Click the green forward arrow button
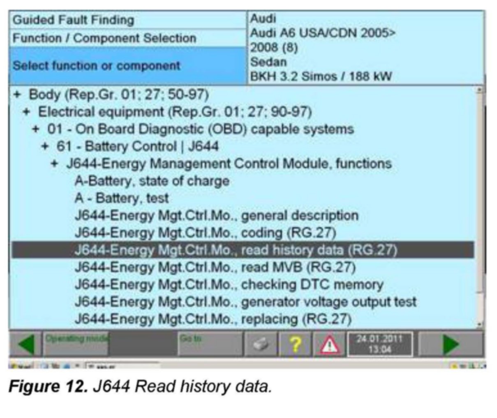497x418 pixels. tap(451, 344)
